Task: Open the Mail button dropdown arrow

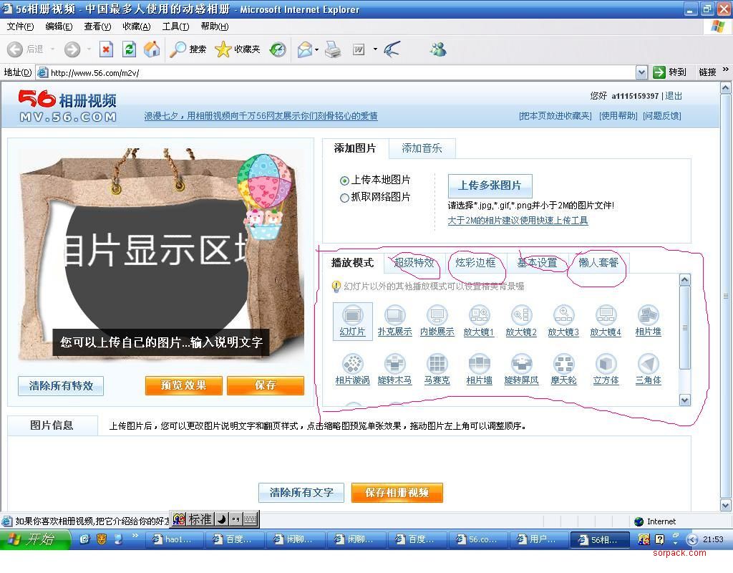Action: click(x=317, y=49)
